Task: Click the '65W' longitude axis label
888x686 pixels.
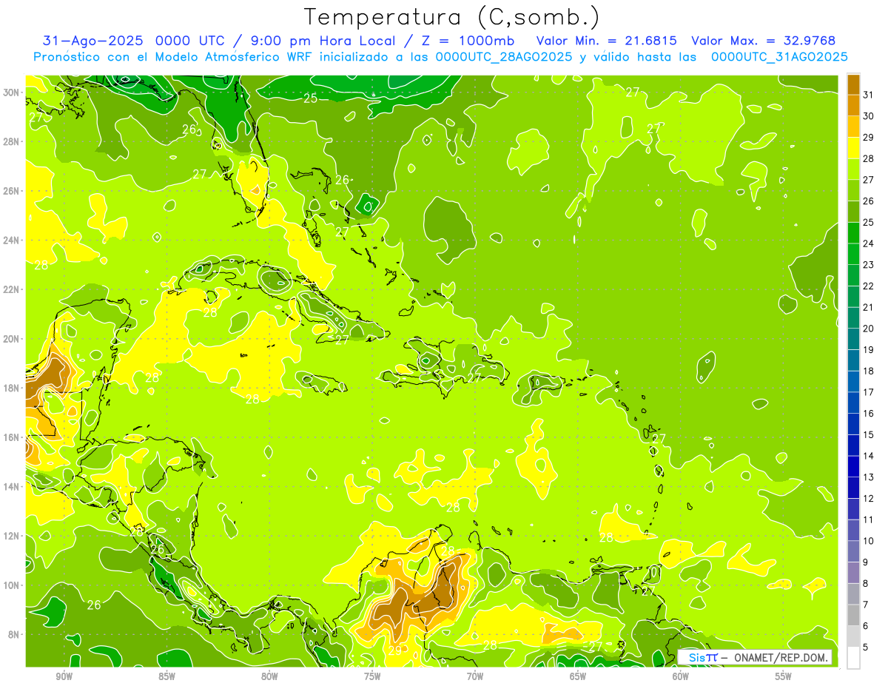Action: tap(578, 676)
